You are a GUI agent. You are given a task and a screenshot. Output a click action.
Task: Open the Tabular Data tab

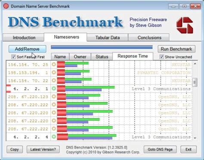(108, 38)
